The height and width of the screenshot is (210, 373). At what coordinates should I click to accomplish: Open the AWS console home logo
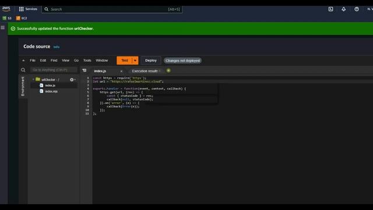click(6, 9)
